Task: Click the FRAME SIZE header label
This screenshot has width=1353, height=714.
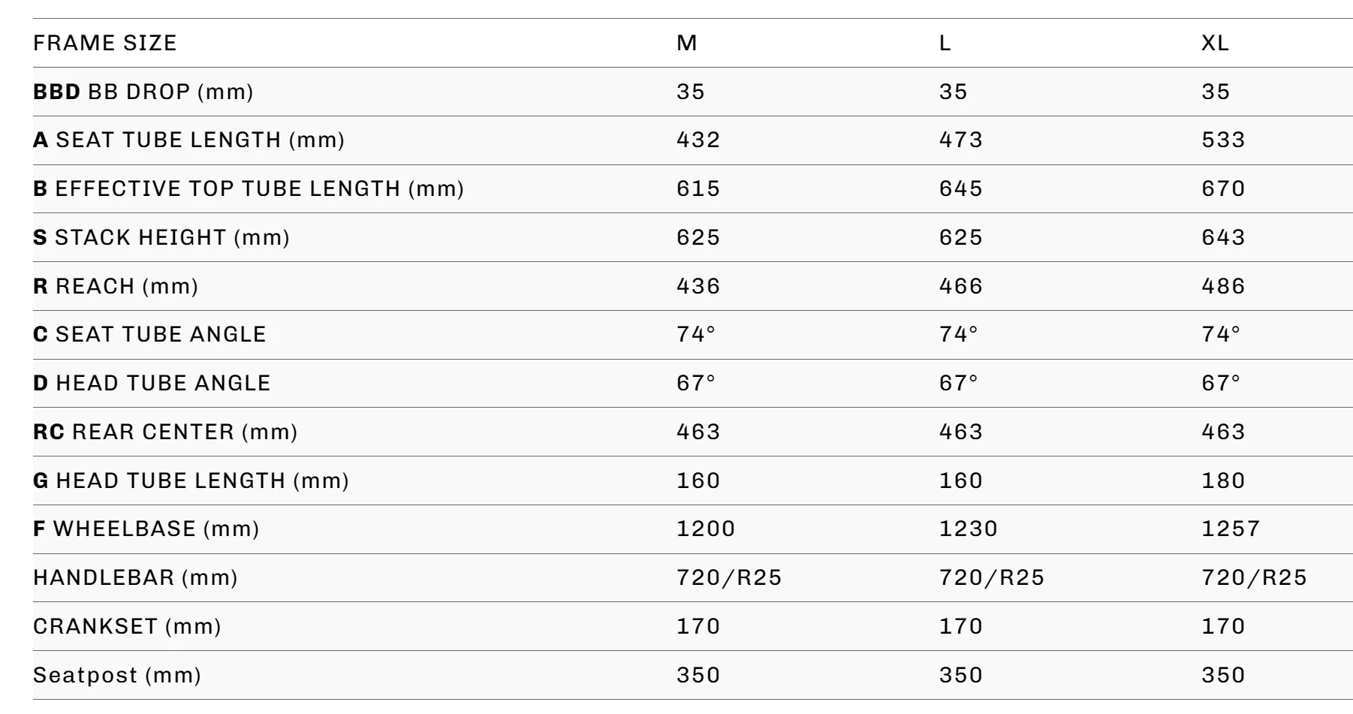Action: pyautogui.click(x=105, y=43)
